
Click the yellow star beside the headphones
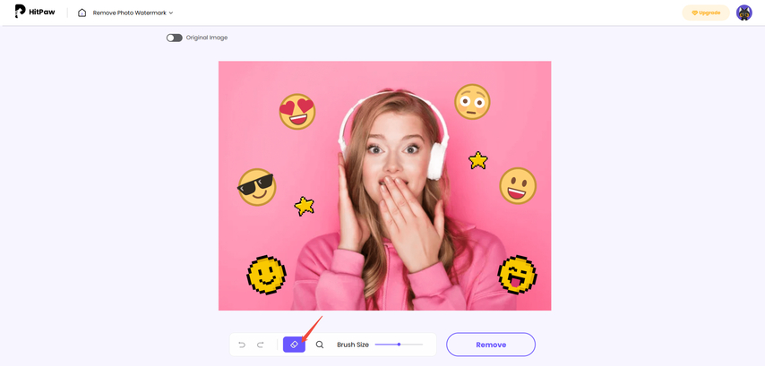pos(478,160)
